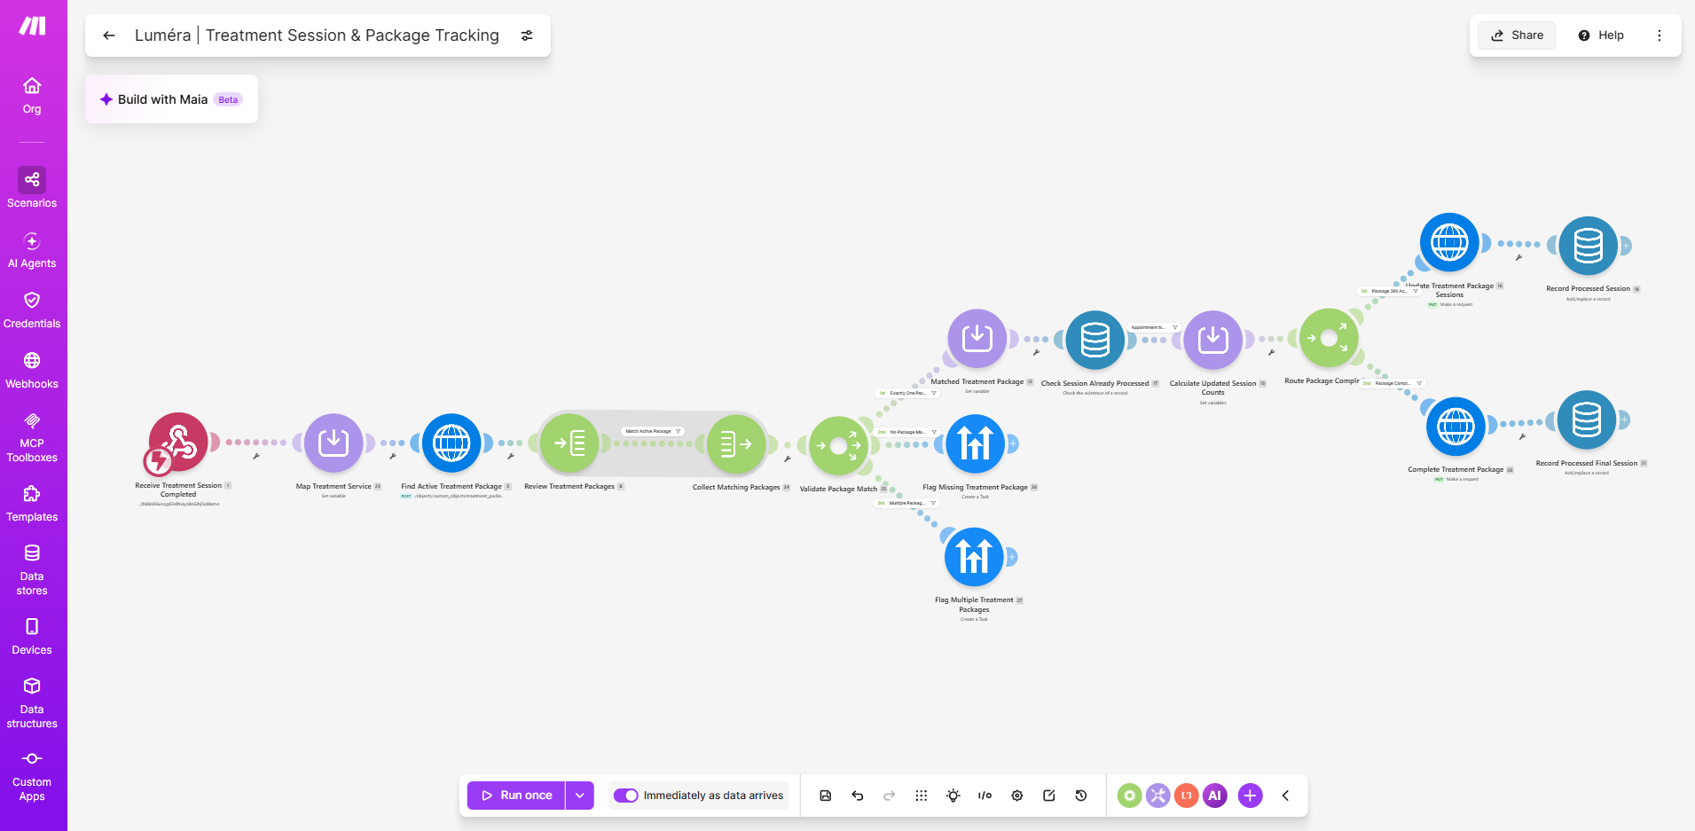Screen dimensions: 1695x831
Task: Click Build with Maia
Action: (171, 99)
